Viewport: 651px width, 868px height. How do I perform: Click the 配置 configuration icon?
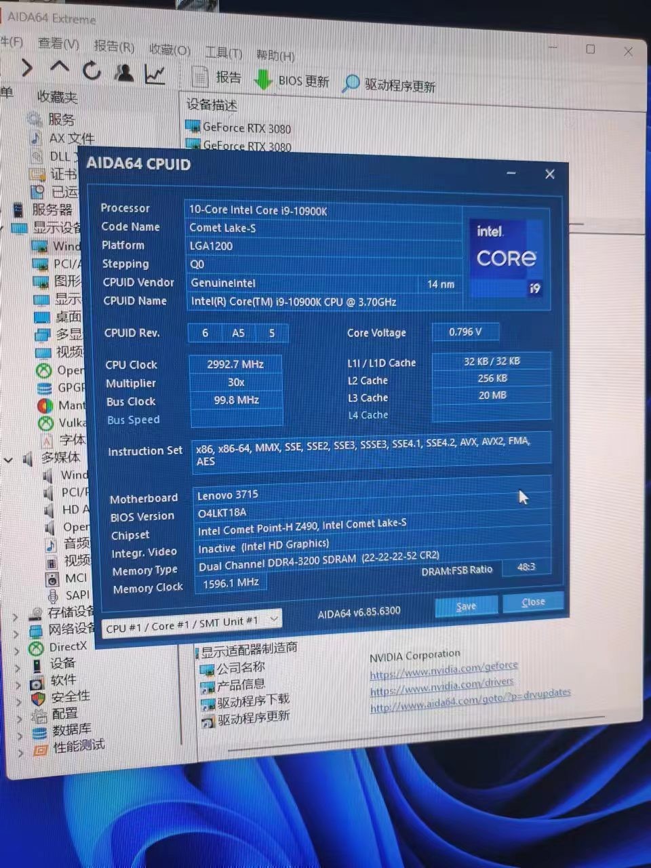(x=39, y=715)
